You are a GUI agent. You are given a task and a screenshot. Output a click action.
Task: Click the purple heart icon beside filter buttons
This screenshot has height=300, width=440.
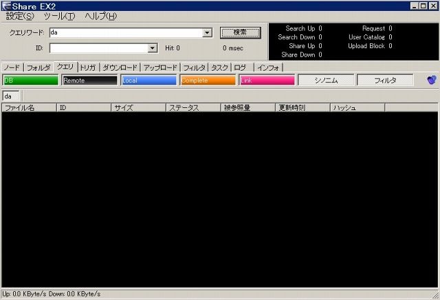[x=432, y=80]
